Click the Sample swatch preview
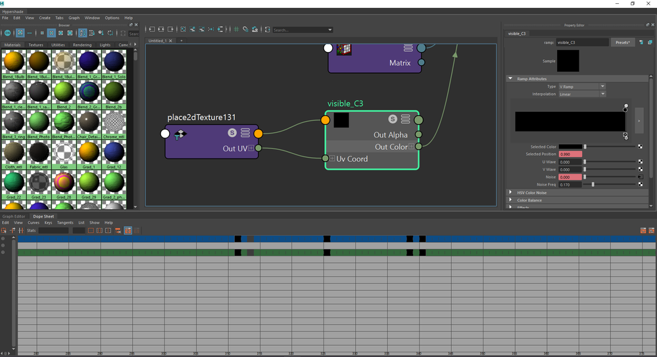Viewport: 657px width, 357px height. coord(568,60)
